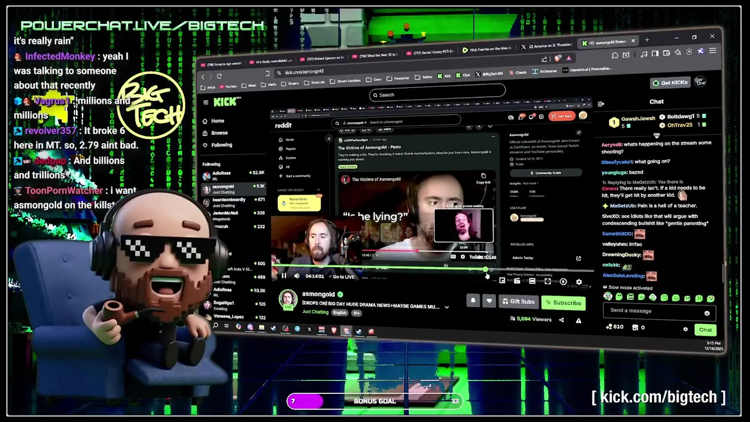Click the report warning icon
This screenshot has height=422, width=750.
[x=578, y=321]
